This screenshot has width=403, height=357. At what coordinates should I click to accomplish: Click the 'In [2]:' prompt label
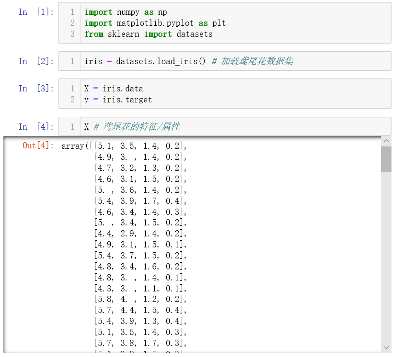point(36,61)
